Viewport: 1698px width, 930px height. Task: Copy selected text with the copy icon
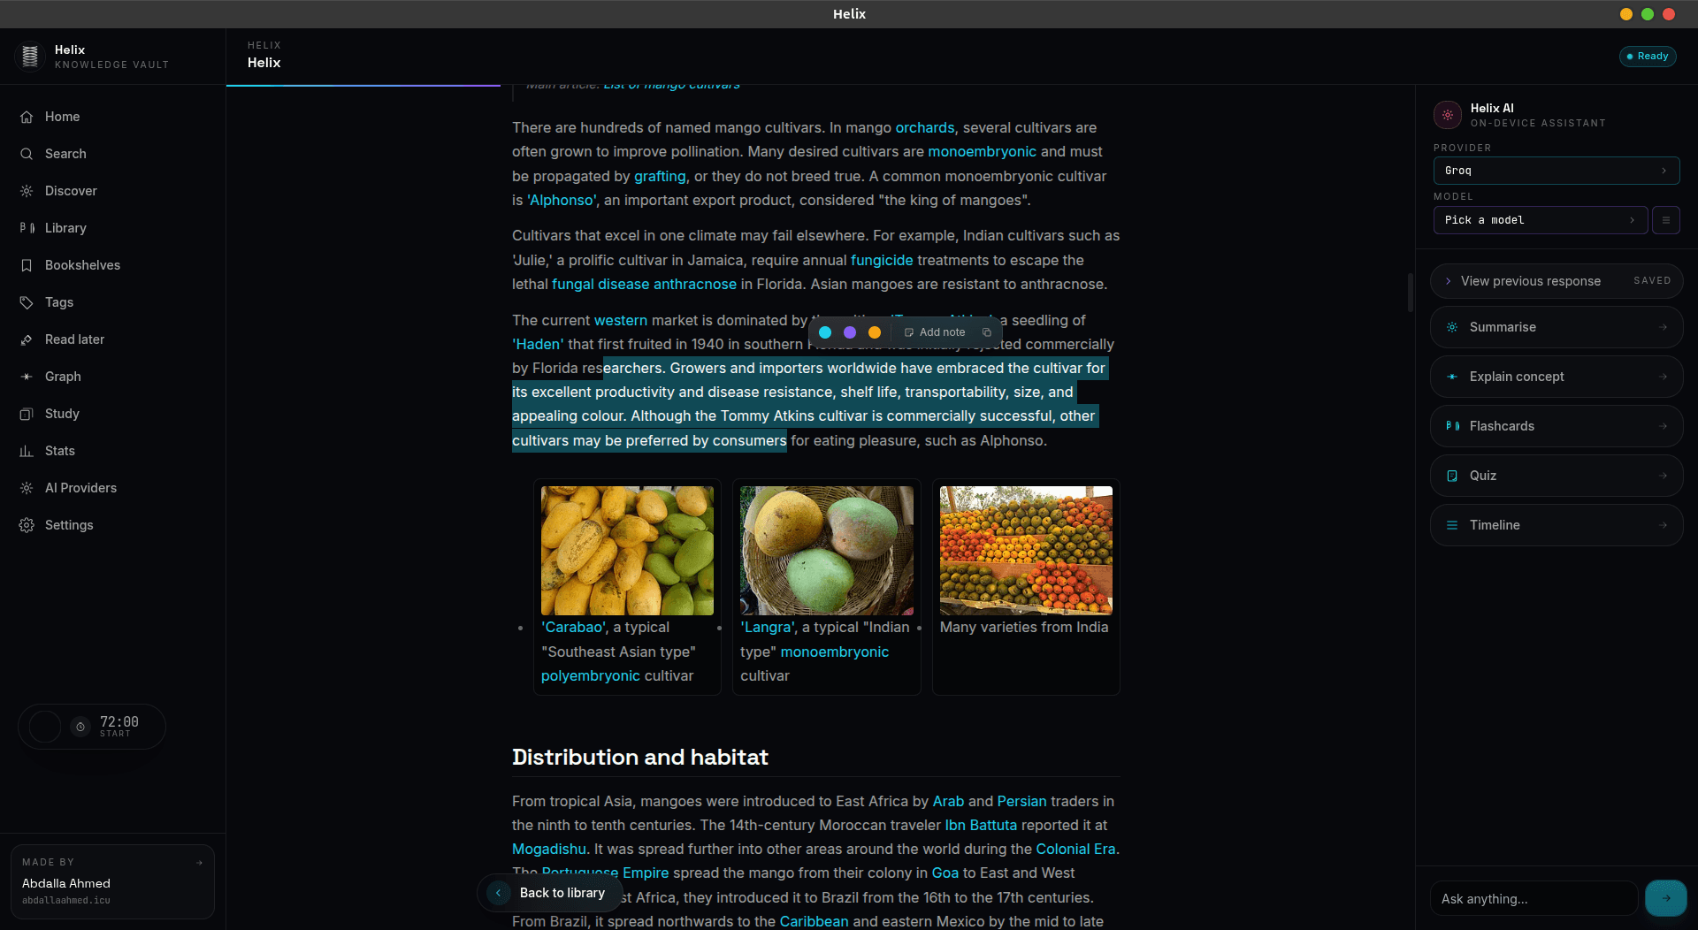click(x=987, y=332)
